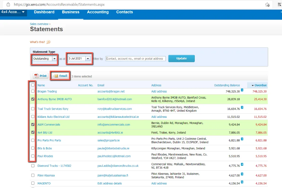This screenshot has width=282, height=188.
Task: Open the Paul Rhodes contact link
Action: 45,156
